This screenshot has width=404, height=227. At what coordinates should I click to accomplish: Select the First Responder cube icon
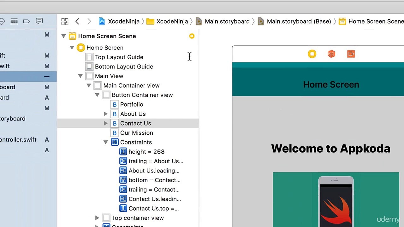click(x=331, y=54)
